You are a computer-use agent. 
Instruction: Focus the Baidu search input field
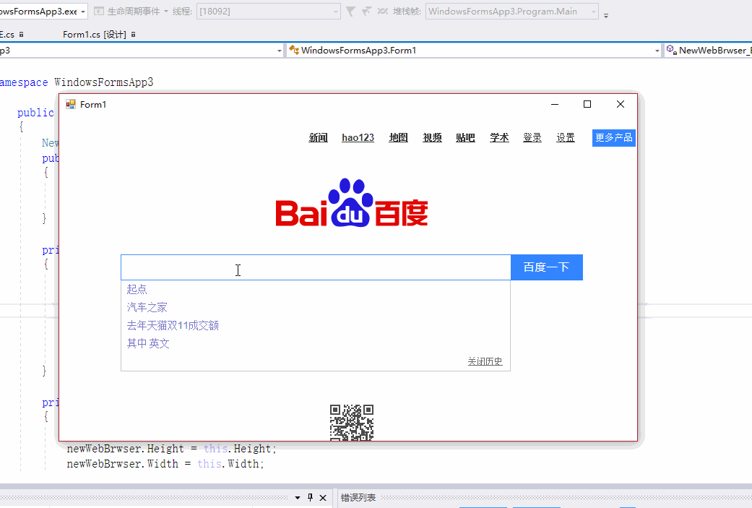coord(316,267)
